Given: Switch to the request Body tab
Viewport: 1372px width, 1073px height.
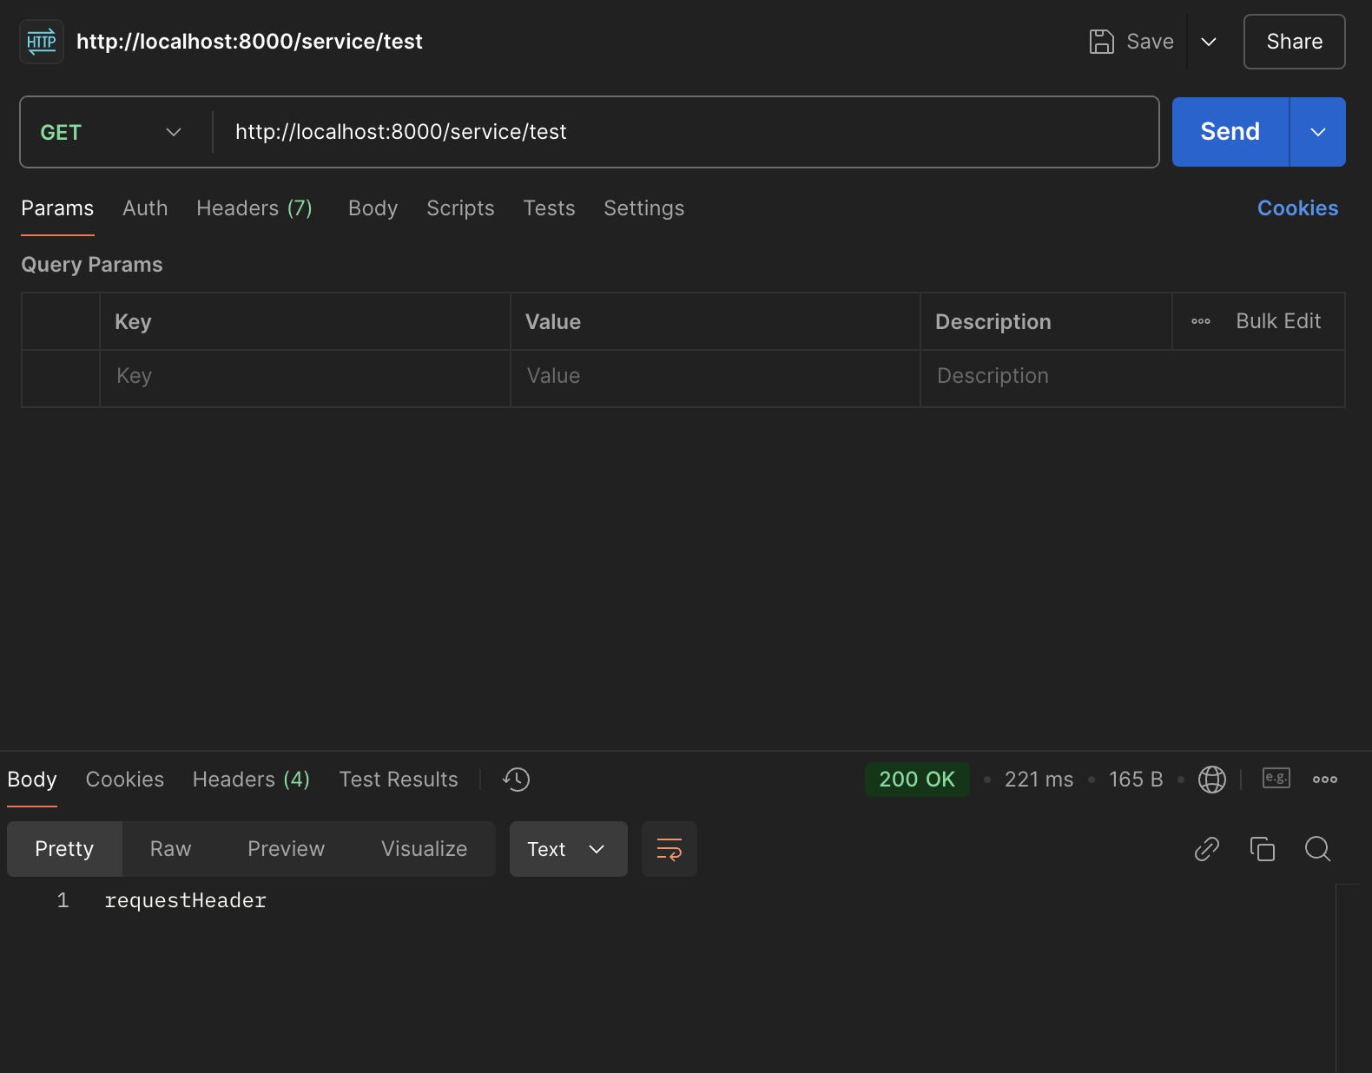Looking at the screenshot, I should pos(373,208).
